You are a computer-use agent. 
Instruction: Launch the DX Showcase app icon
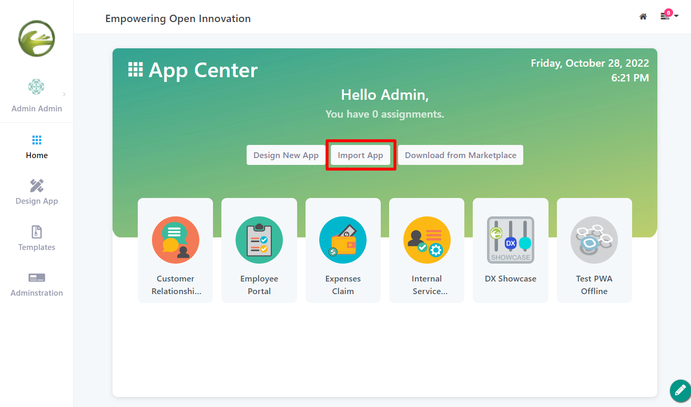click(x=510, y=240)
